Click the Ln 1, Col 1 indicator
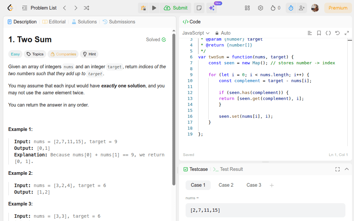This screenshot has width=354, height=221. tap(338, 155)
